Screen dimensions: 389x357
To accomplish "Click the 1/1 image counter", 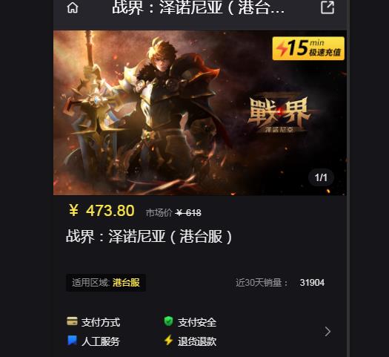I will (x=321, y=177).
